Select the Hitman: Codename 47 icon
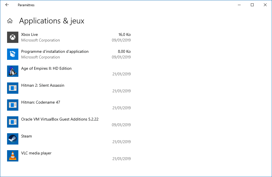 [x=13, y=105]
